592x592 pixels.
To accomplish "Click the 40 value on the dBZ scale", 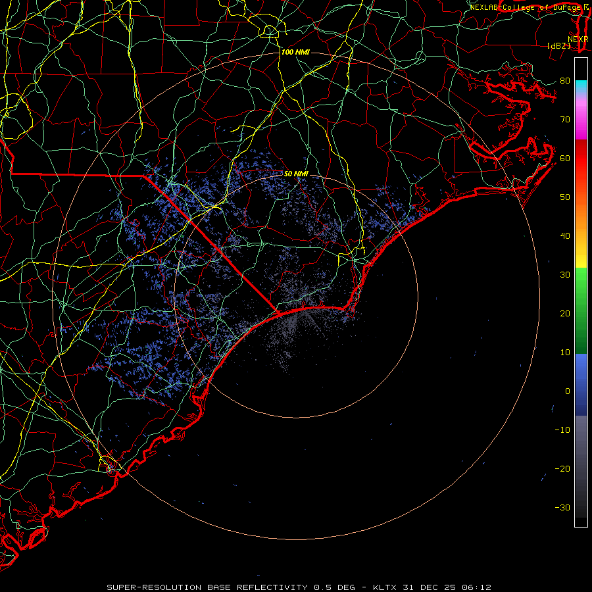I will point(565,236).
